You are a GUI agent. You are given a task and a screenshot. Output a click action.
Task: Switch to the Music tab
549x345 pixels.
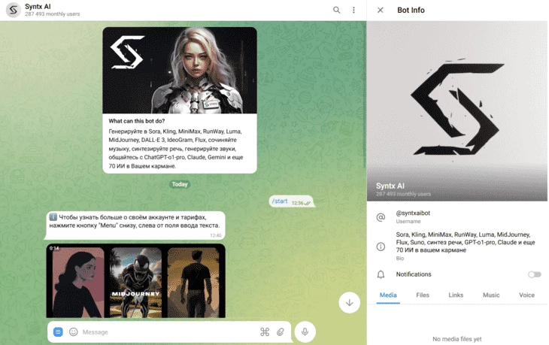[x=491, y=295]
